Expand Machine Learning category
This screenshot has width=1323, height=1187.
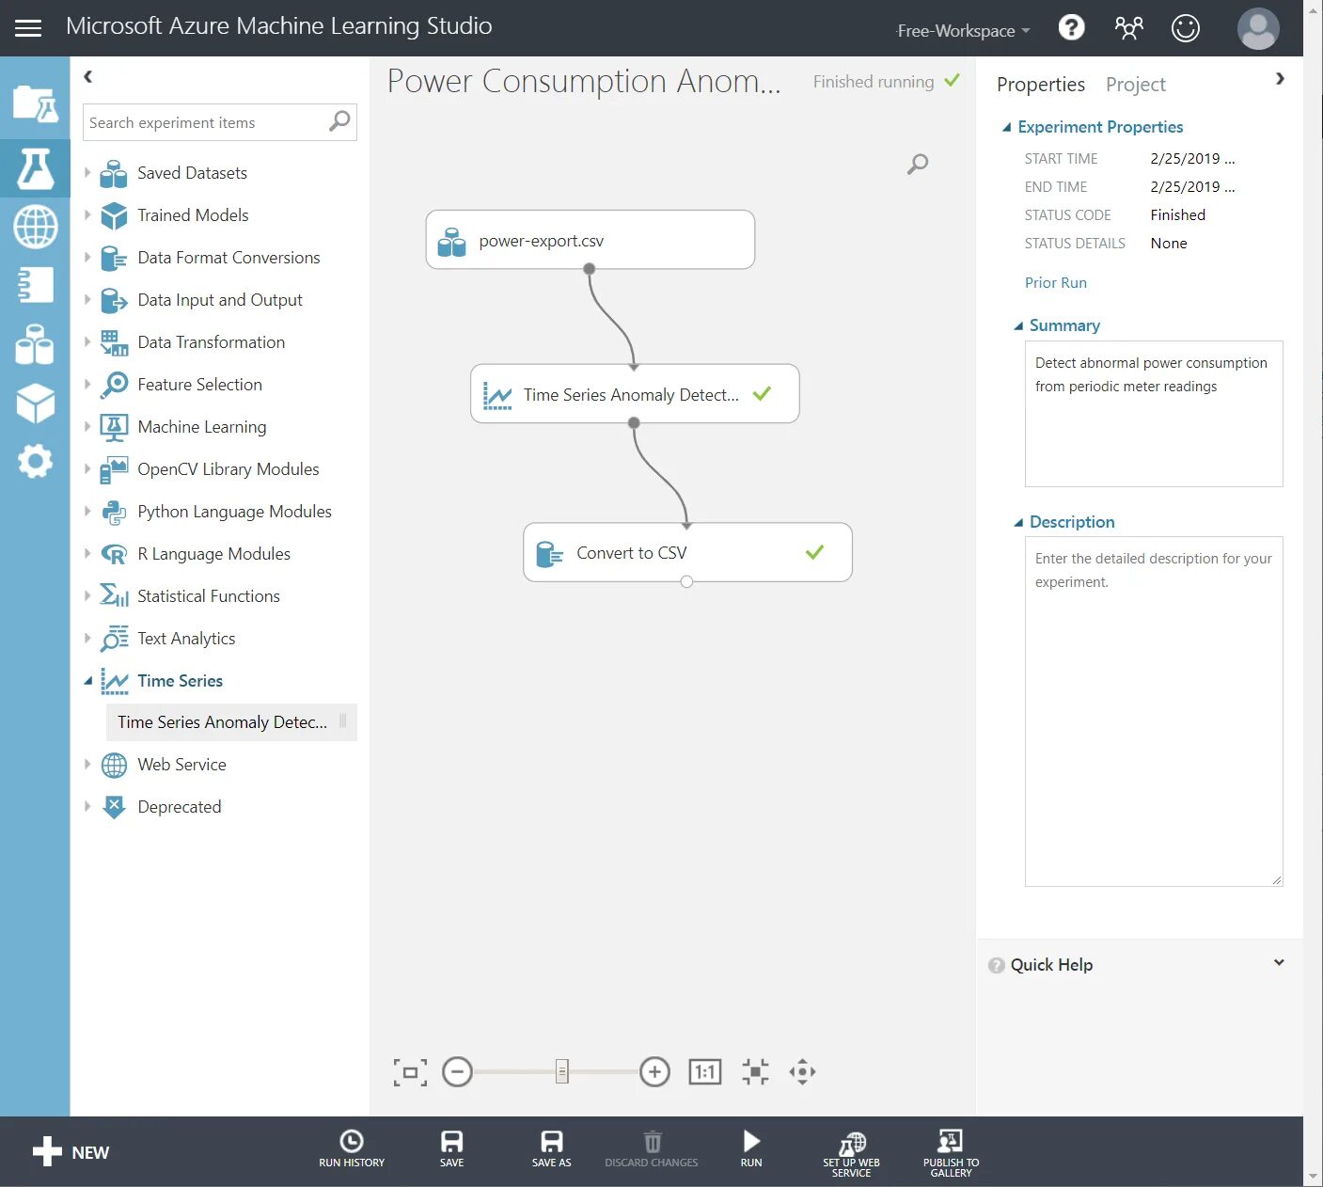(87, 426)
